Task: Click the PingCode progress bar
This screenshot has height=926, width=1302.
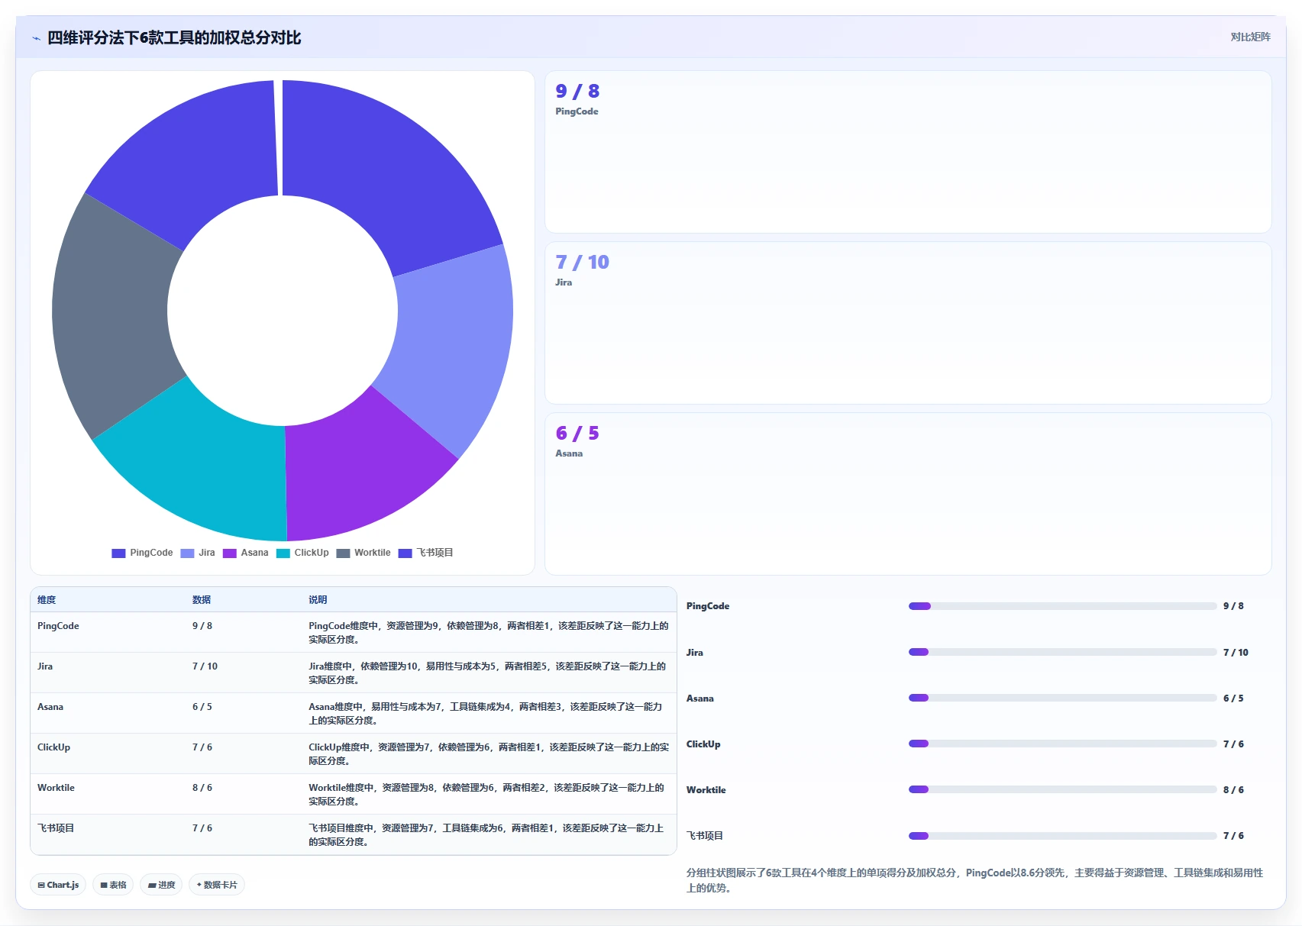Action: [1062, 606]
